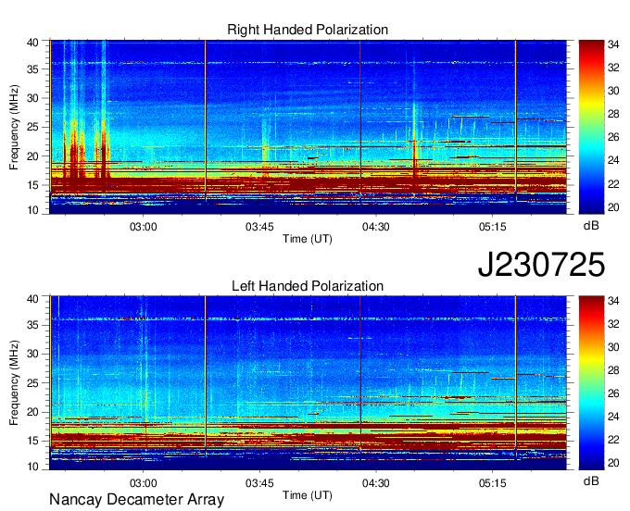Click the 26 value on the upper colorbar
Image resolution: width=630 pixels, height=511 pixels.
613,138
